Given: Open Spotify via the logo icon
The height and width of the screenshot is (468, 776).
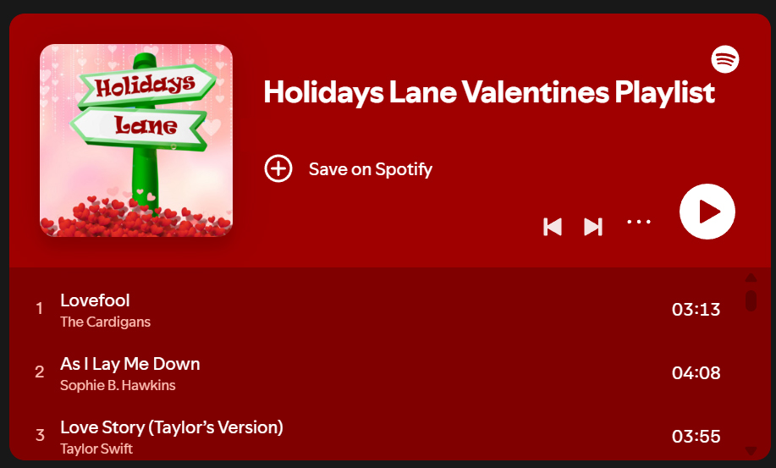Looking at the screenshot, I should [x=725, y=59].
